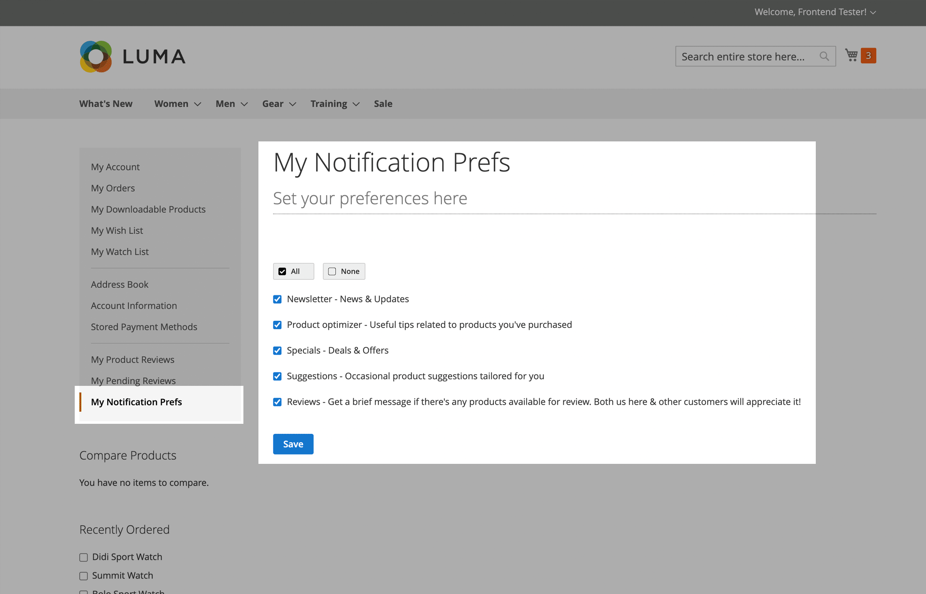The width and height of the screenshot is (926, 594).
Task: Select the Didi Sport Watch checkbox
Action: [x=83, y=557]
